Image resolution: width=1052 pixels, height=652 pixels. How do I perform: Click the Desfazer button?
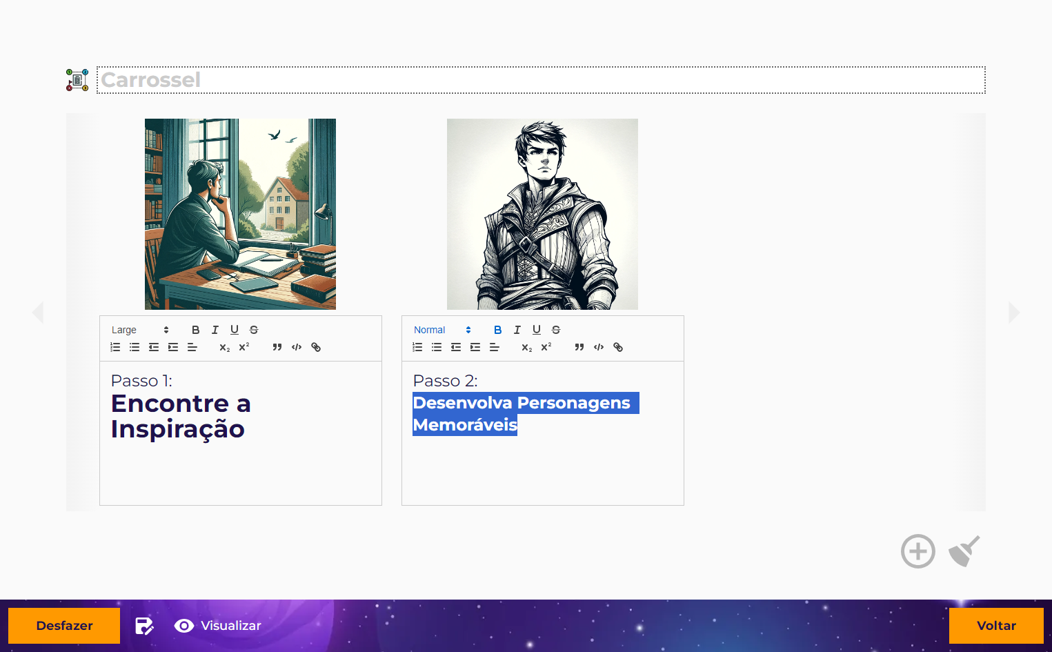click(x=64, y=626)
